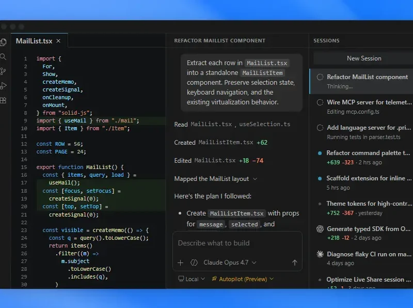Open the Run and Debug icon
The width and height of the screenshot is (413, 308).
click(3, 86)
